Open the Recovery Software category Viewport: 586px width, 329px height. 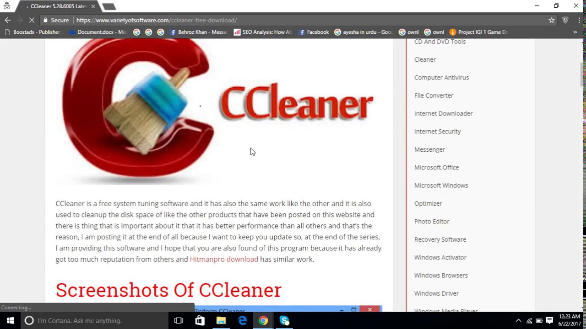coord(440,239)
